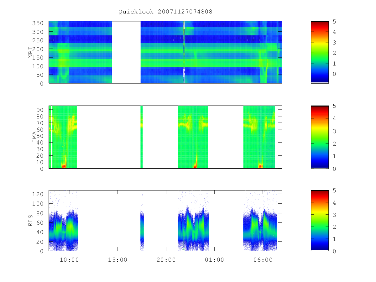Click the IMA axis label
Viewport: 376px width, 282px height.
point(34,137)
